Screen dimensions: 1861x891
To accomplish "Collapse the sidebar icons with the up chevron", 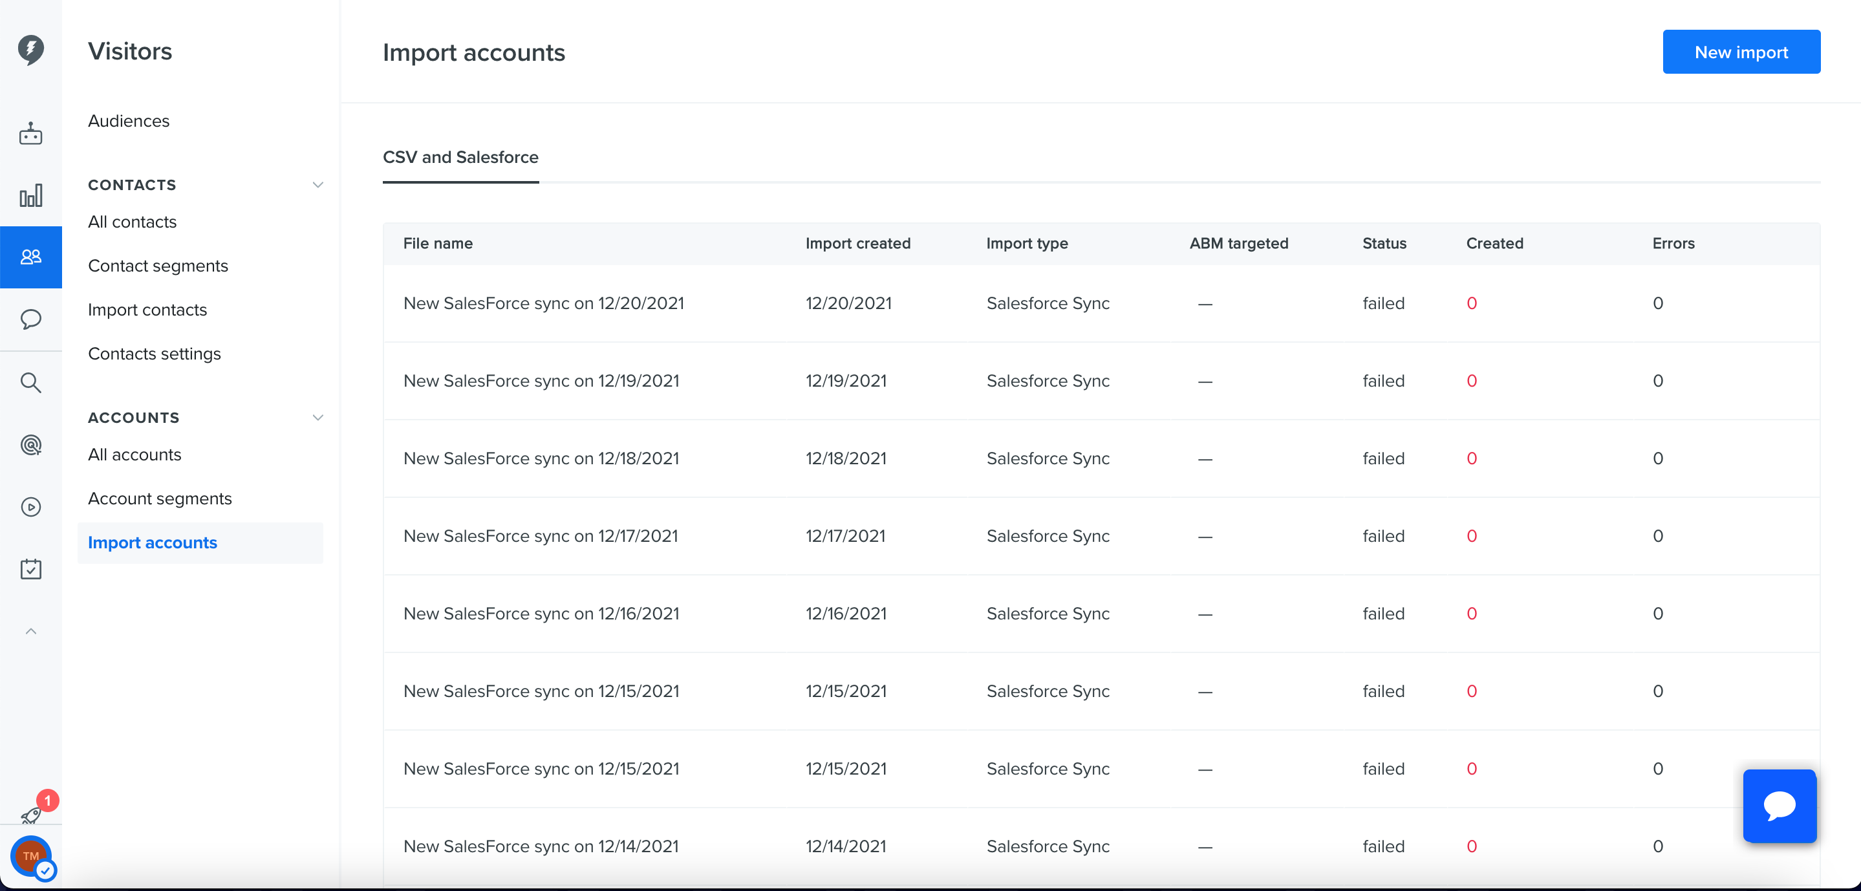I will coord(30,632).
